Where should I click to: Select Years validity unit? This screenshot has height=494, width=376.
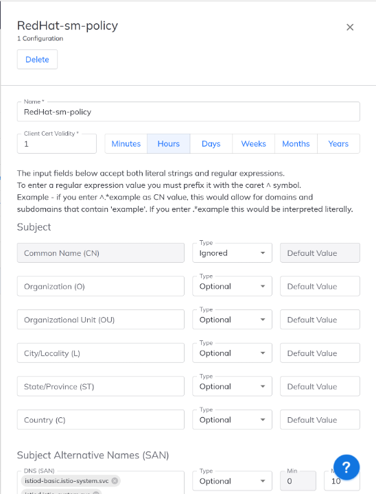[338, 143]
